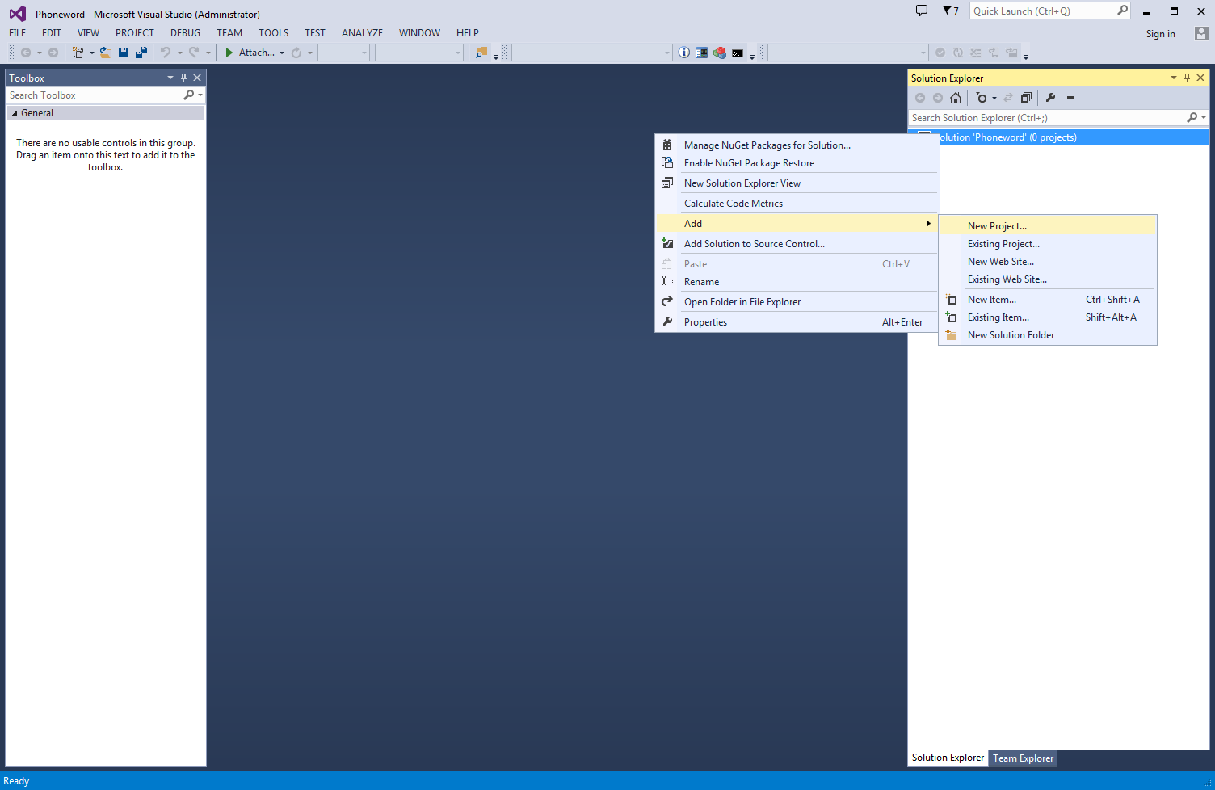Click the Home icon in Solution Explorer
The height and width of the screenshot is (790, 1215).
pyautogui.click(x=956, y=98)
